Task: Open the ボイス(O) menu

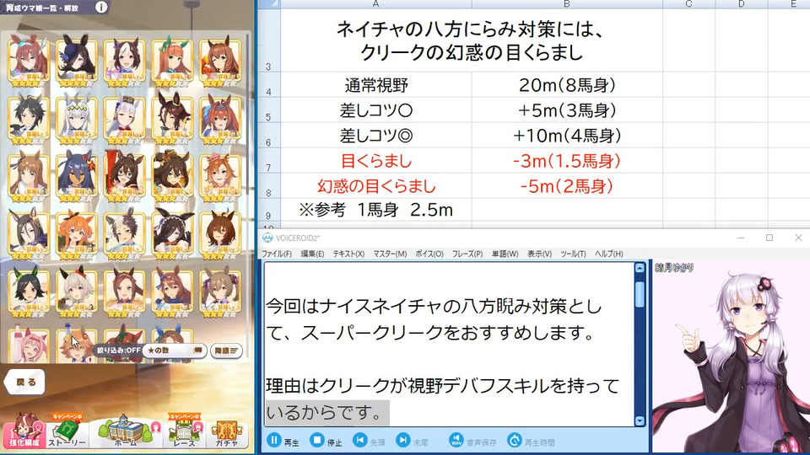Action: coord(429,254)
